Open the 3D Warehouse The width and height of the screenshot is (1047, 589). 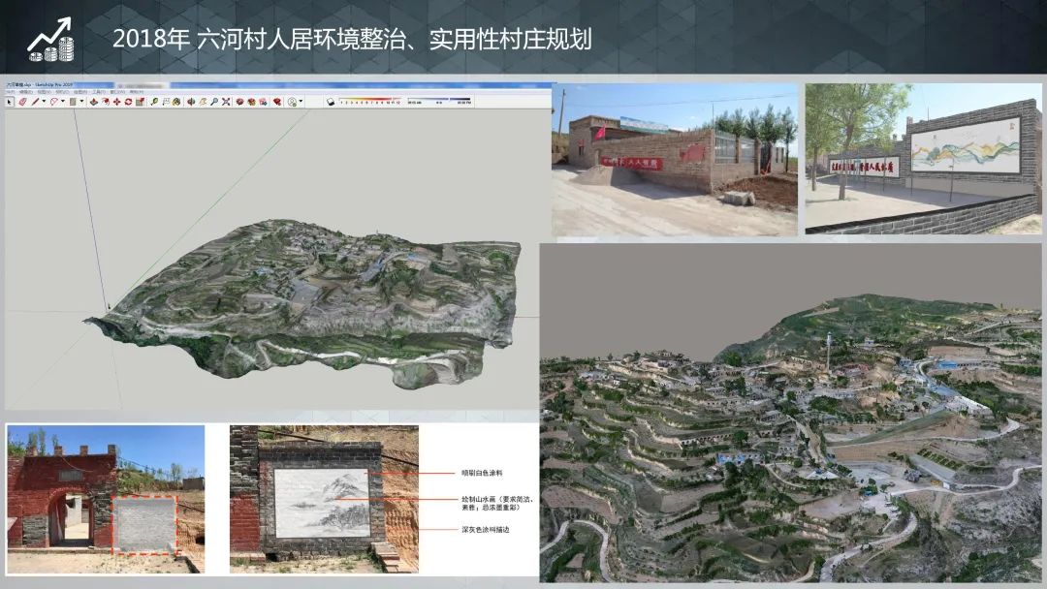(x=240, y=102)
